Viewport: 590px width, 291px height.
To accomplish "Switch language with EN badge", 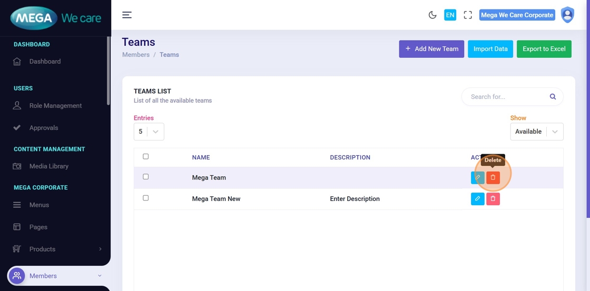I will 450,15.
